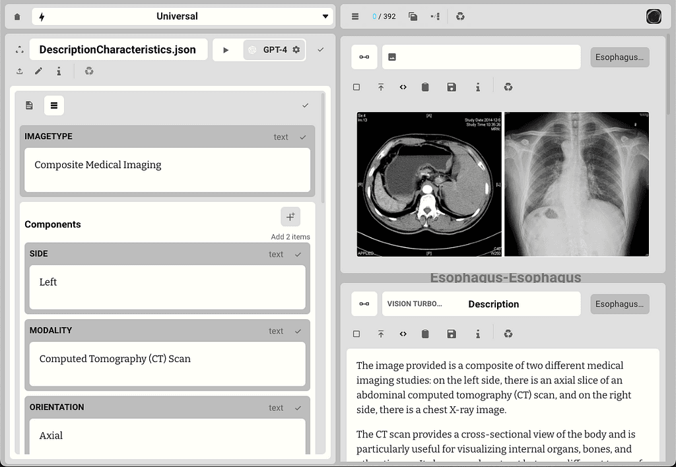Click the info icon on Description card
Screen dimensions: 676x467
pyautogui.click(x=478, y=334)
